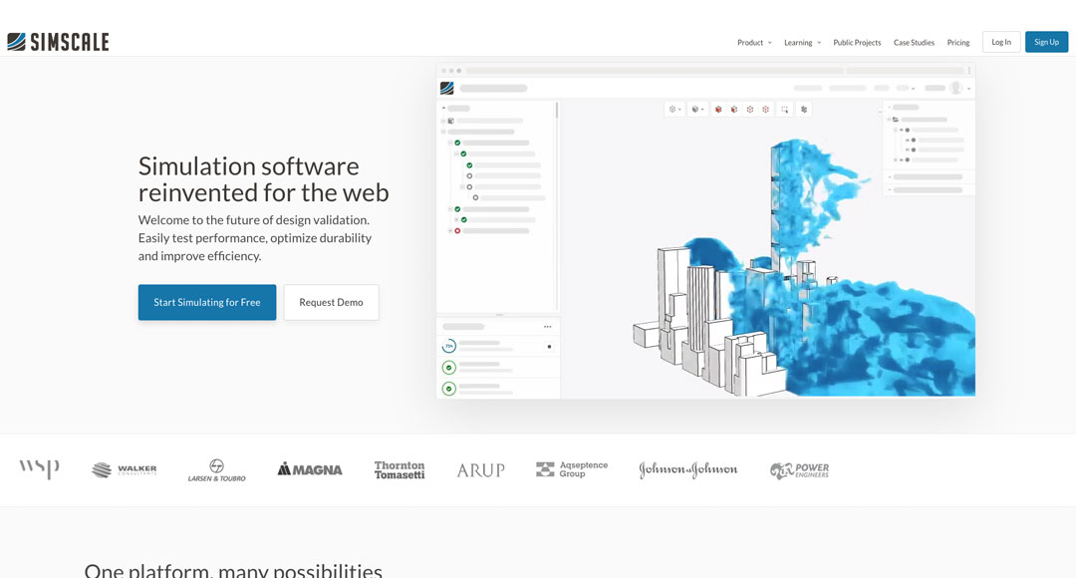
Task: Click the three-dot menu in jobs panel
Action: [547, 327]
